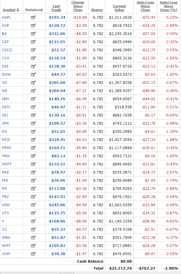Click the notebook icon in JPM row

point(33,123)
